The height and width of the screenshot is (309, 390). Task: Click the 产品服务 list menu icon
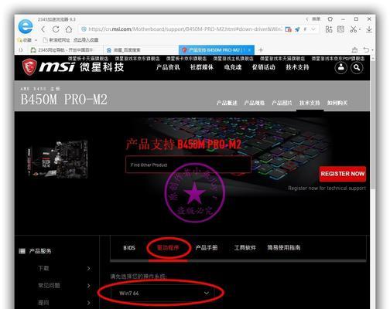pos(22,251)
